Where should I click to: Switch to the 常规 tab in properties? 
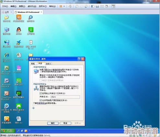33,64
